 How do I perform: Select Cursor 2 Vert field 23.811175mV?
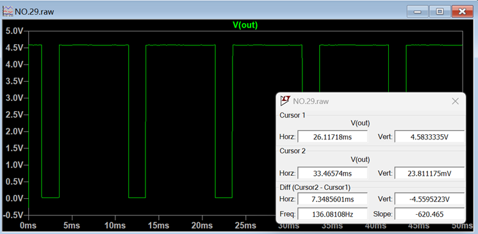click(x=429, y=173)
